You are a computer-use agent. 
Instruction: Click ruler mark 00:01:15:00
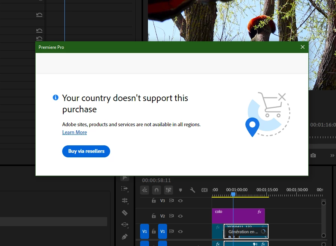click(267, 190)
